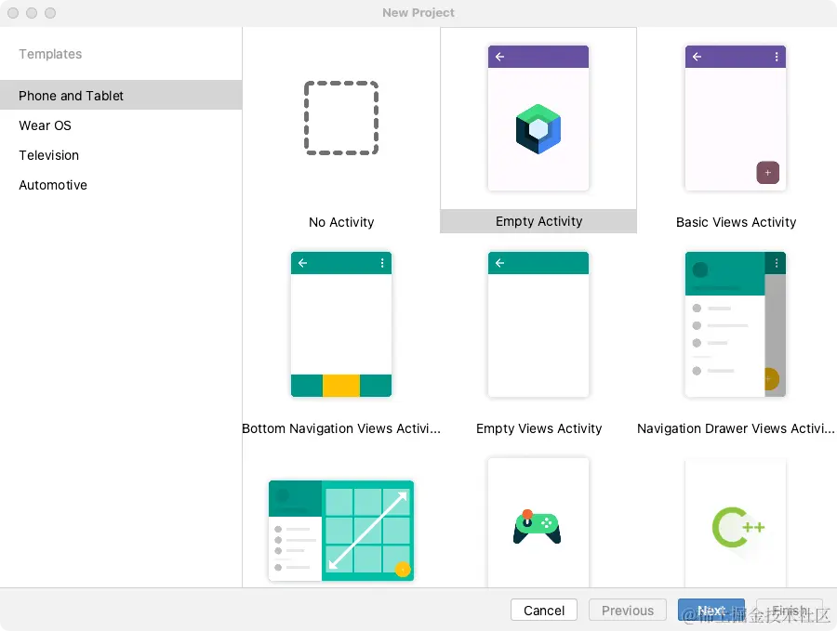
Task: Select the No Activity dashed-square template
Action: (341, 118)
